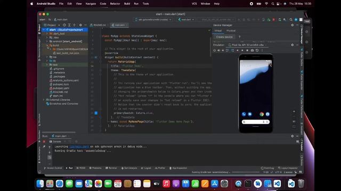This screenshot has width=341, height=191.
Task: Open the emulator extended controls three-dot menu
Action: point(262,50)
